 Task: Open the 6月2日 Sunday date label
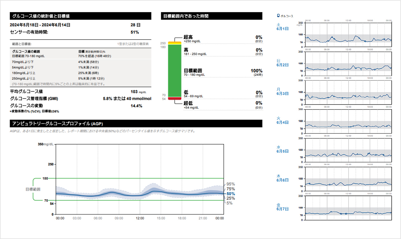[282, 63]
